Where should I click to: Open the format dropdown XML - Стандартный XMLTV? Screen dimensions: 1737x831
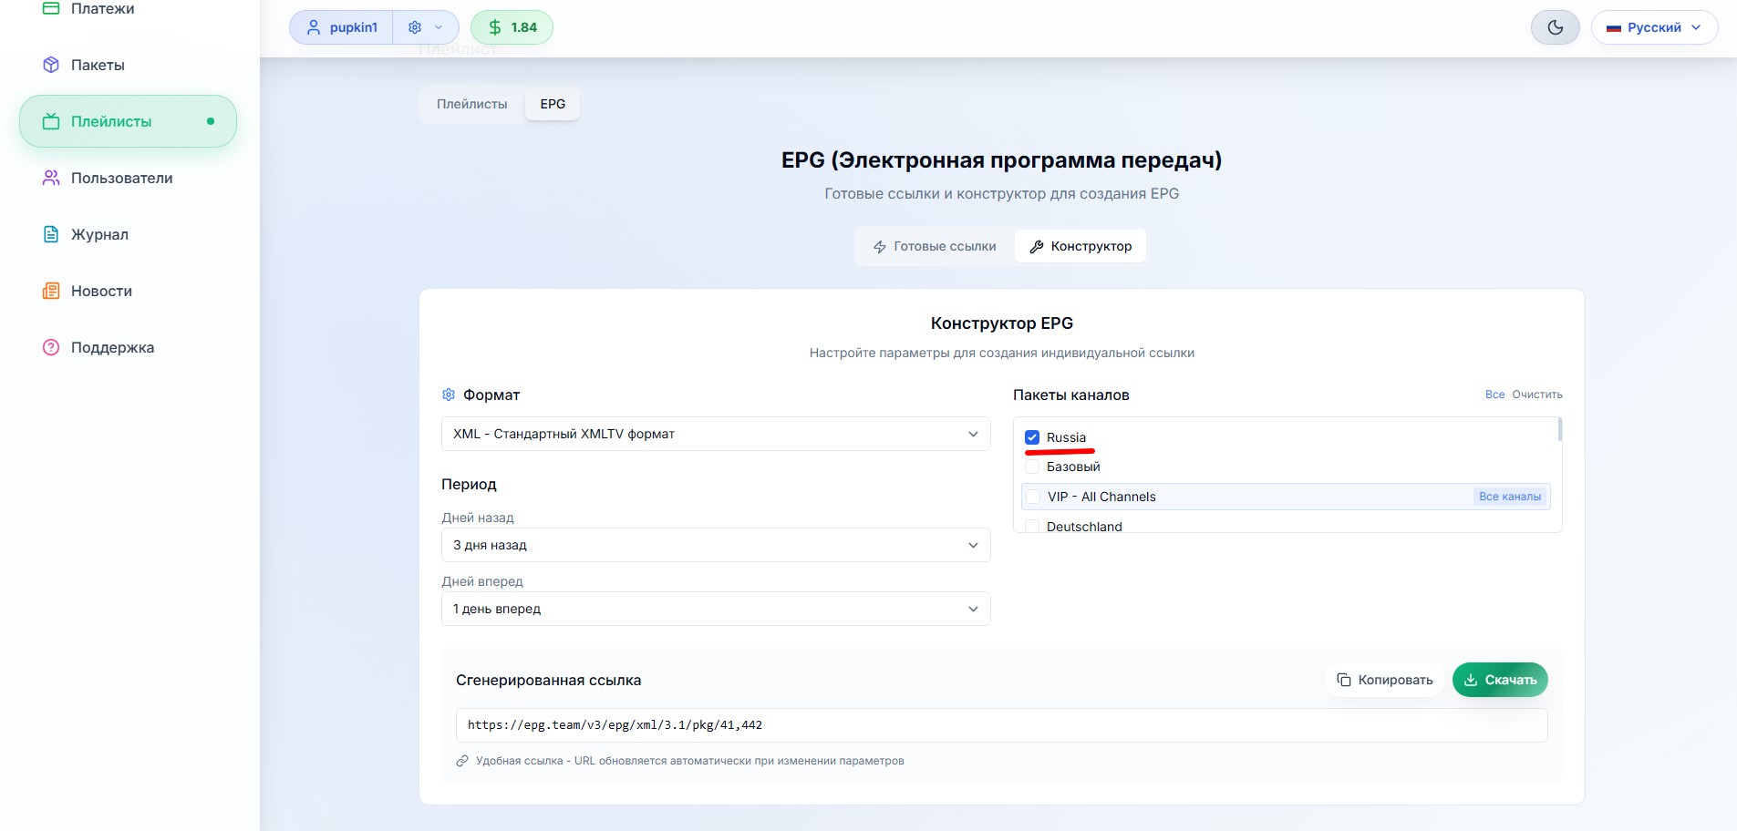715,434
